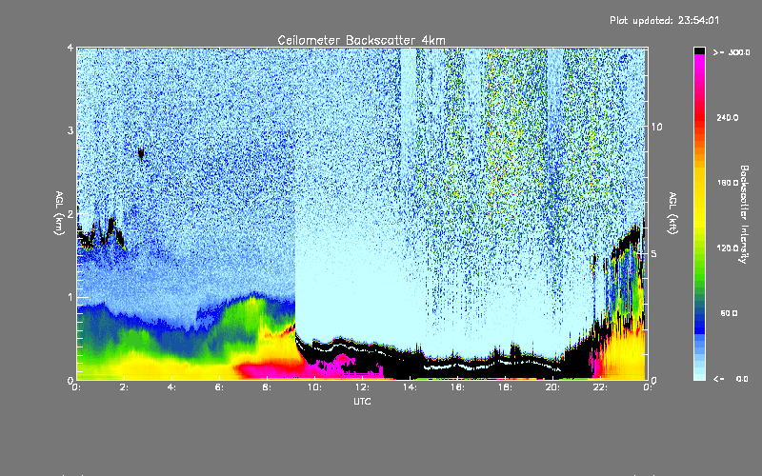This screenshot has width=762, height=476.
Task: Select the '18:' UTC time tick label
Action: [x=505, y=387]
